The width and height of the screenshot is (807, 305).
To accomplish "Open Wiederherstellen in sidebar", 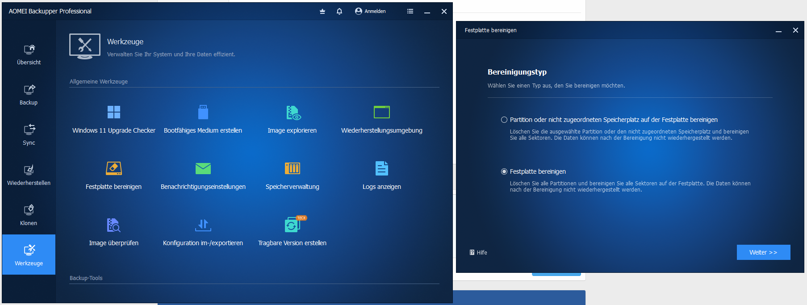I will [x=29, y=175].
